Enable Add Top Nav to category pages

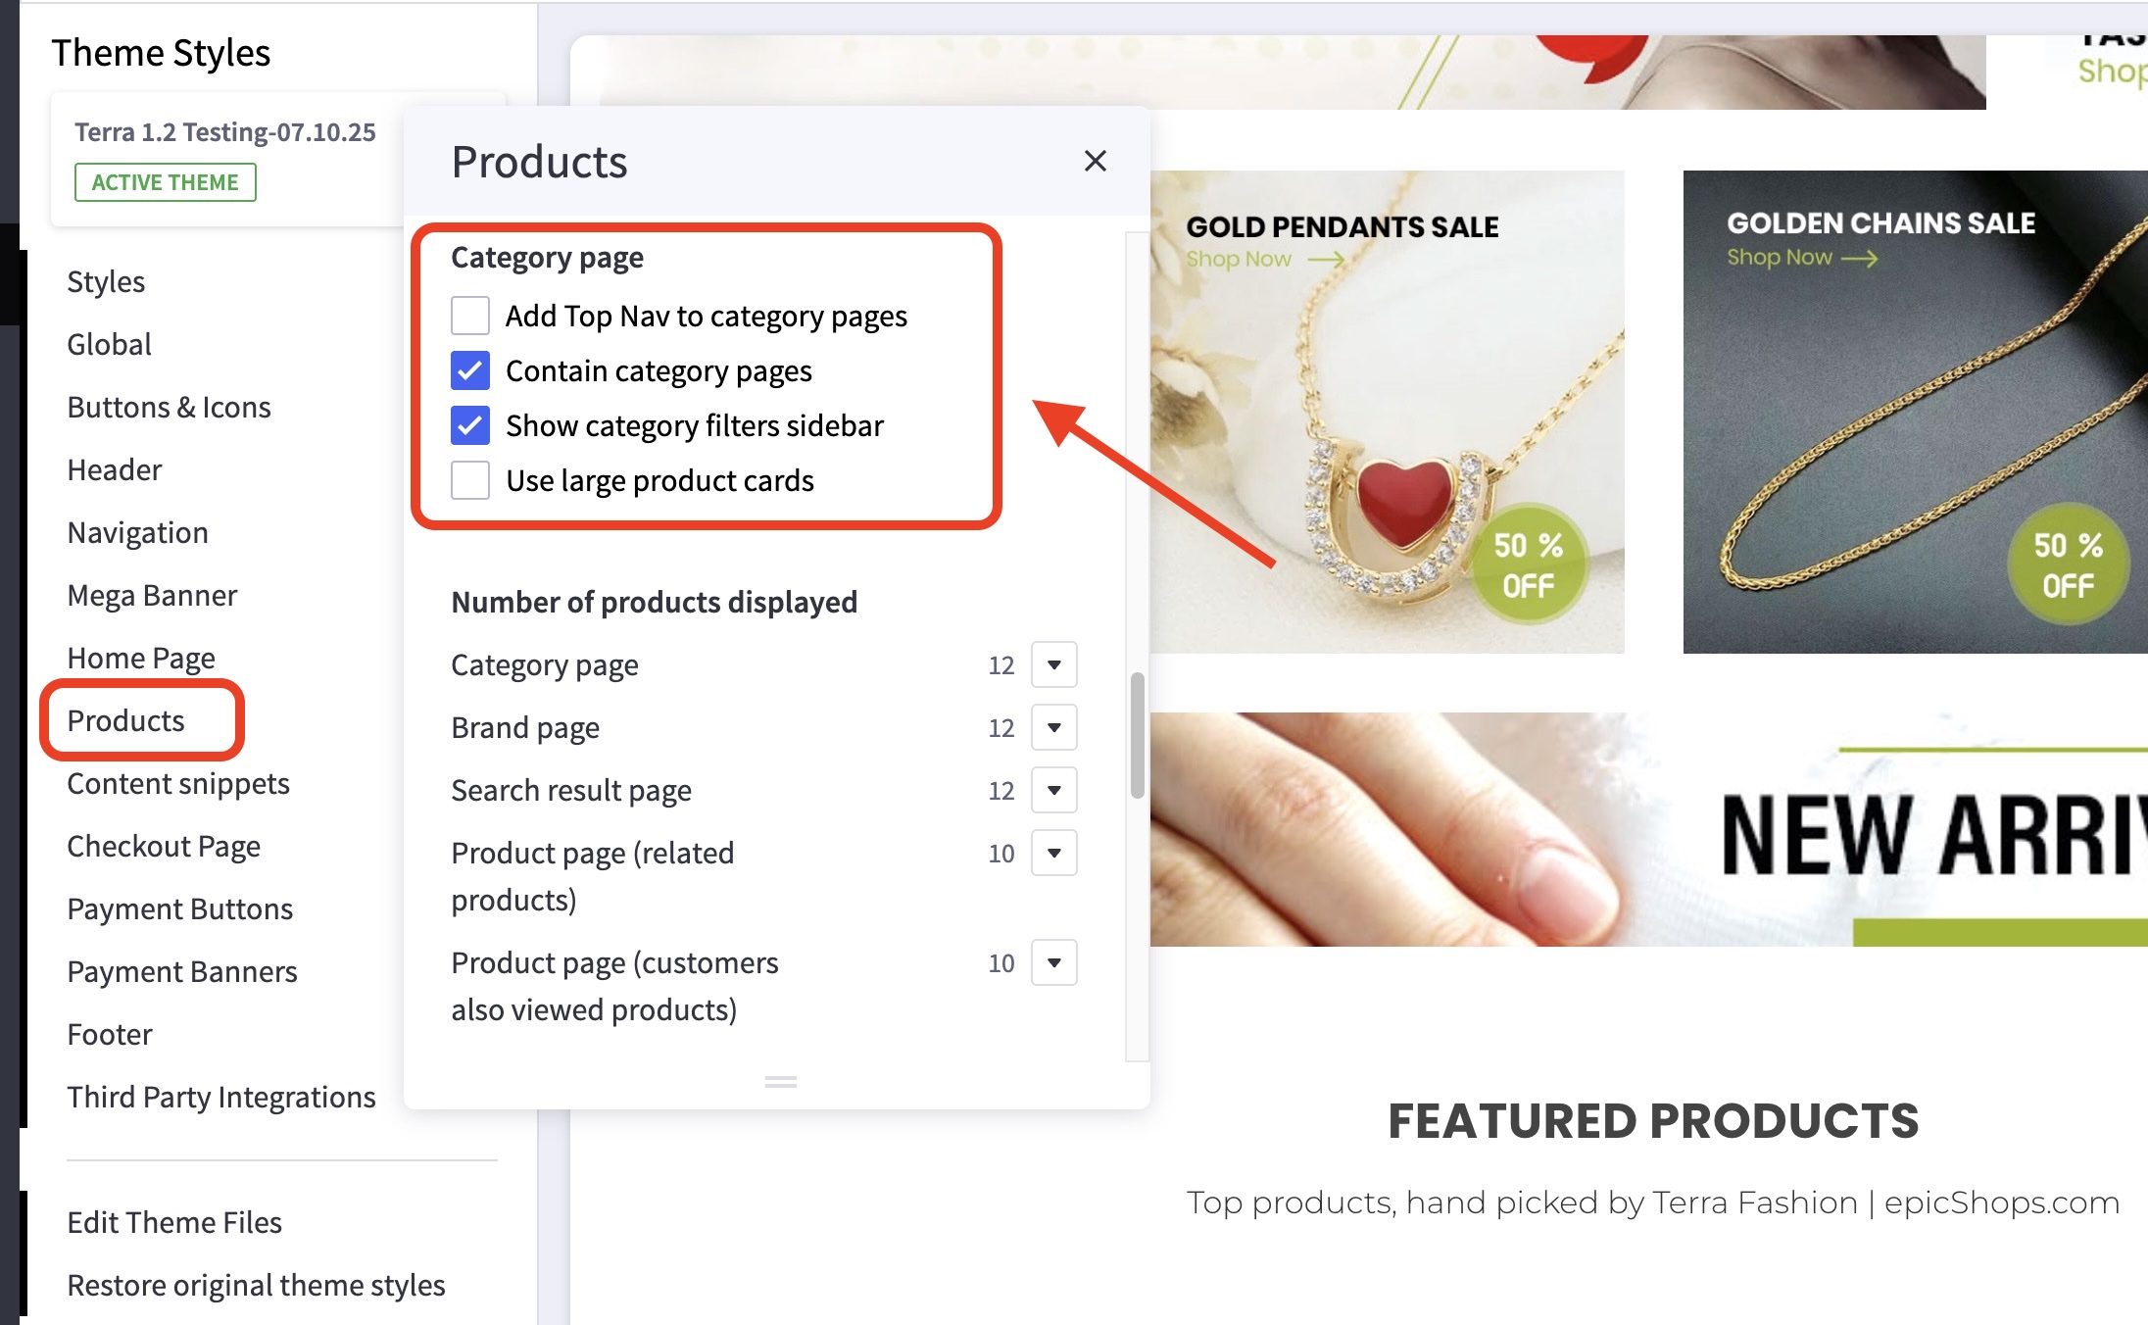[x=470, y=316]
